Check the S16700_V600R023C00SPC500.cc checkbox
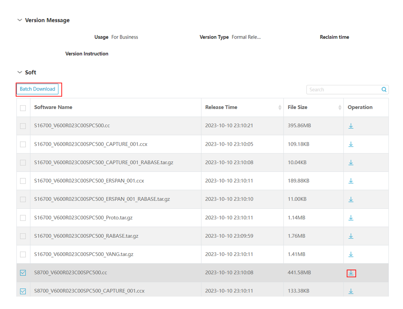 click(23, 126)
